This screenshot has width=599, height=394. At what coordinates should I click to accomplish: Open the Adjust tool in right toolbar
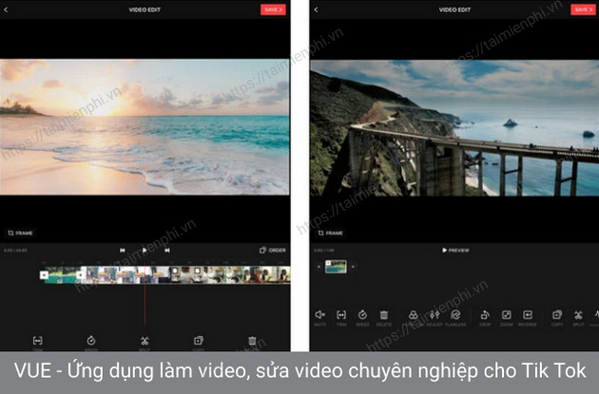[x=435, y=314]
